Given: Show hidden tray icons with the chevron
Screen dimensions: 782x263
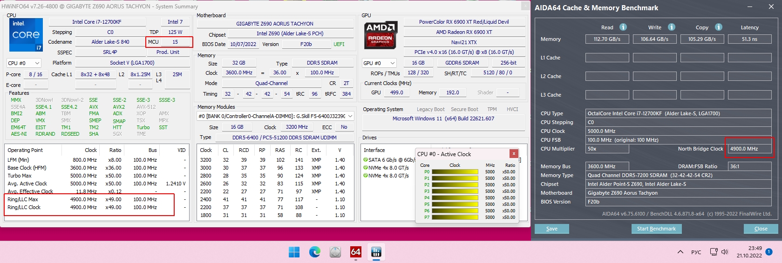Looking at the screenshot, I should (x=680, y=252).
